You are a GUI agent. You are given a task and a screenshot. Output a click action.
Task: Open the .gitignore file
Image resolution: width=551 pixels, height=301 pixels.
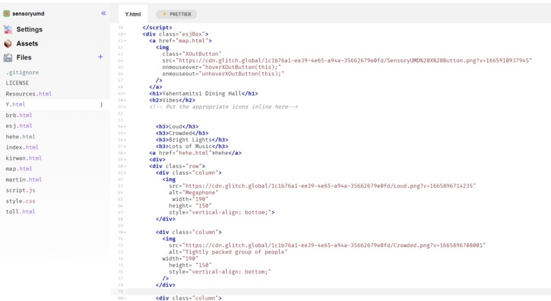click(22, 72)
